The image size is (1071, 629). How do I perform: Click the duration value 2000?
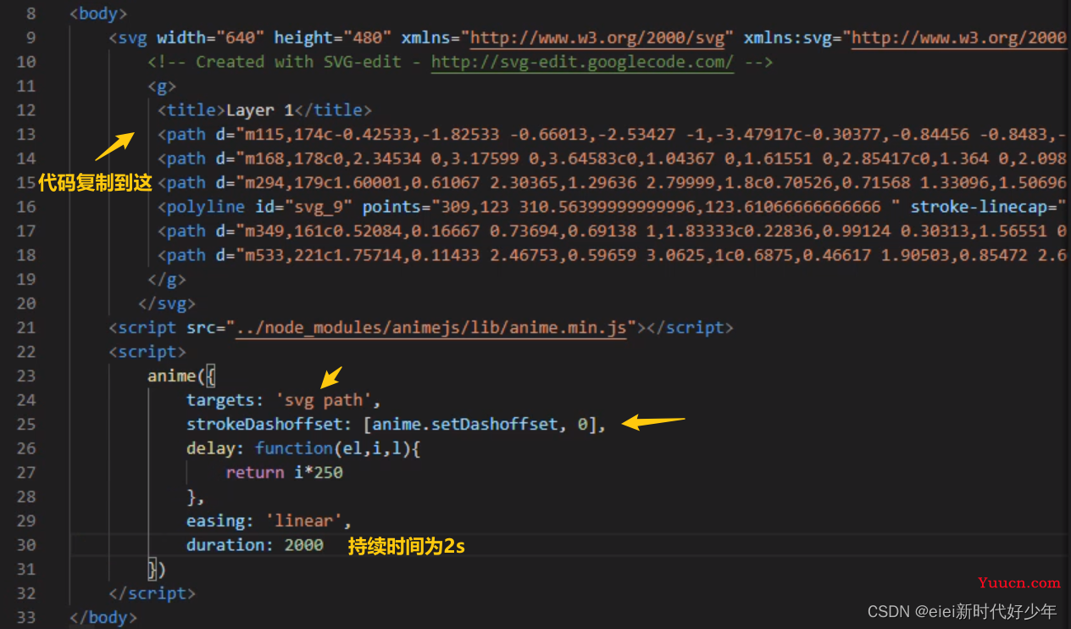coord(303,545)
